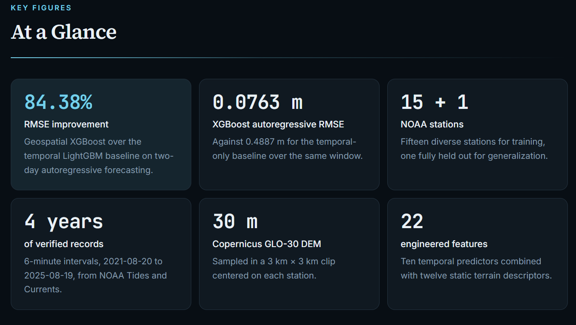Click the 'Sampled in a 3 km × 3 km clip' text
Screen dimensions: 576x325
click(274, 268)
